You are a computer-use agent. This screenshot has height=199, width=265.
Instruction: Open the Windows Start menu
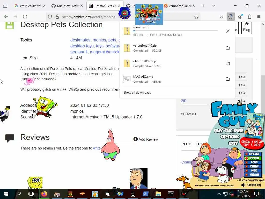coord(6,194)
